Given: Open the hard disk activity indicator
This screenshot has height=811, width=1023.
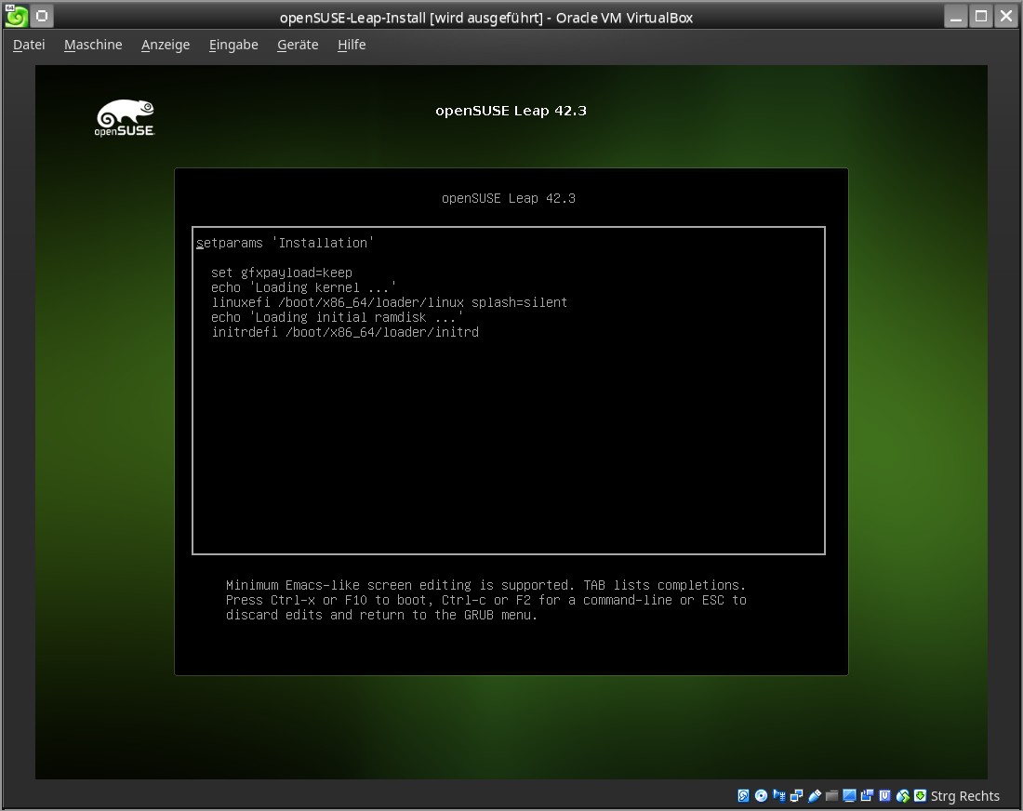Looking at the screenshot, I should [x=743, y=795].
